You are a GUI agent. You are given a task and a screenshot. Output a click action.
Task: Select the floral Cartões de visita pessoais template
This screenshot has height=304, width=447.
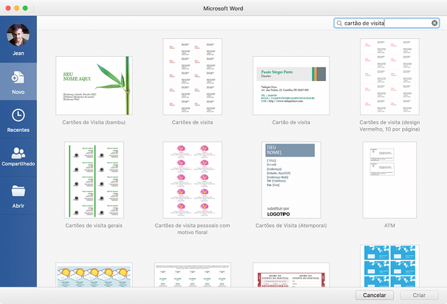[192, 180]
